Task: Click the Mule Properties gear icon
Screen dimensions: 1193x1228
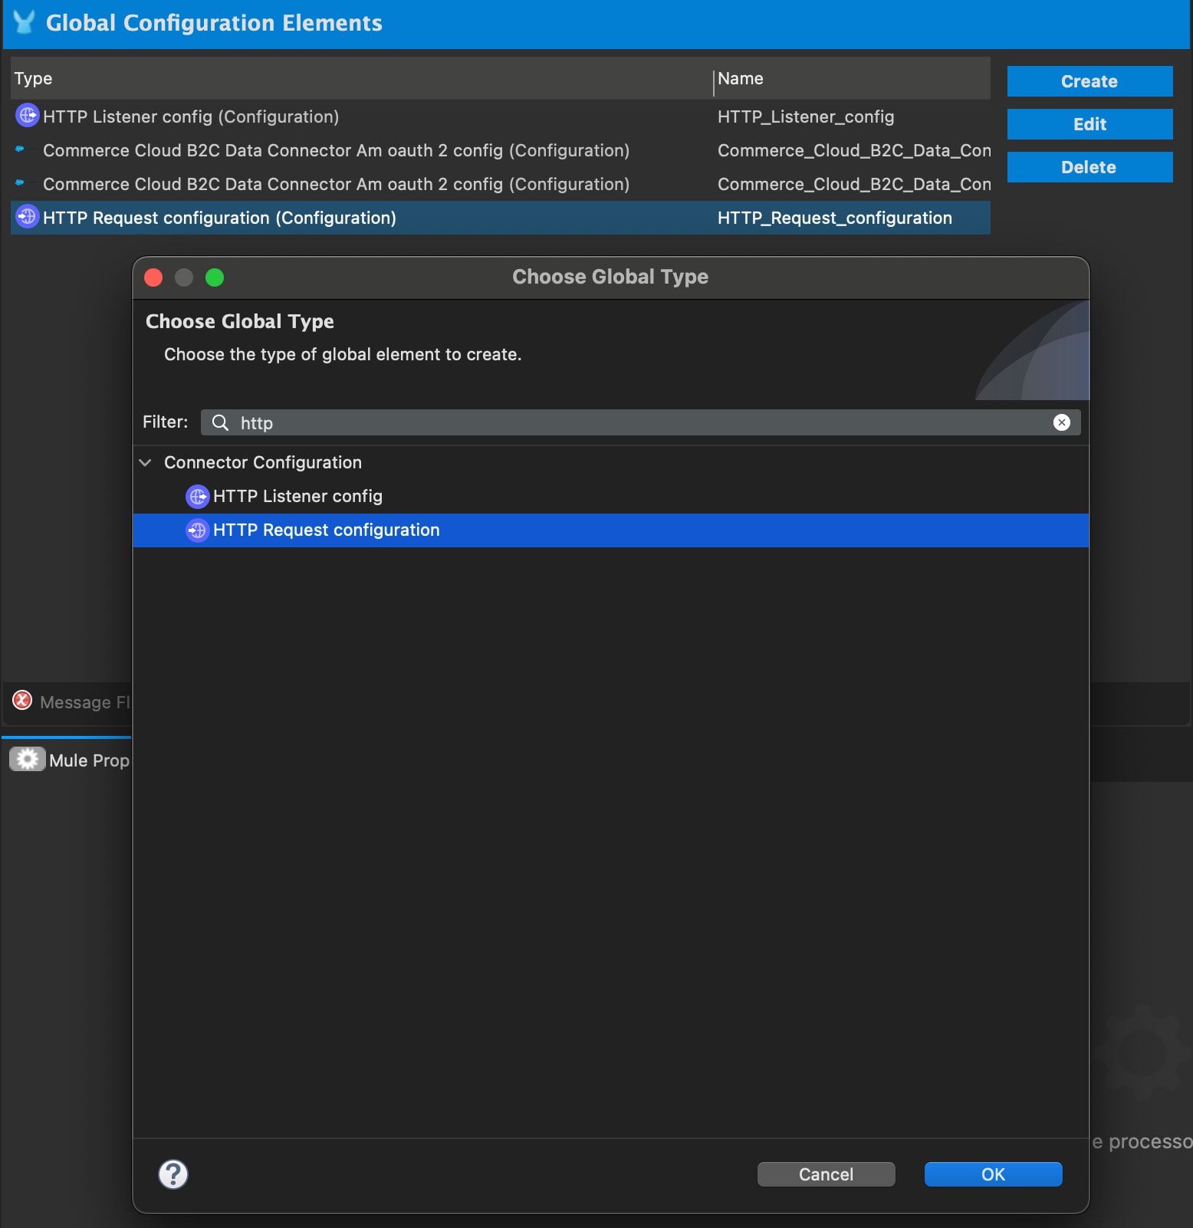Action: (27, 759)
